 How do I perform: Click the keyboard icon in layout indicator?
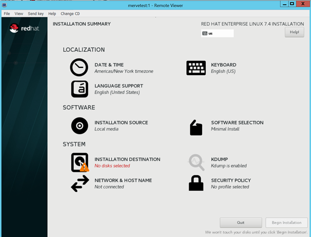coord(205,33)
